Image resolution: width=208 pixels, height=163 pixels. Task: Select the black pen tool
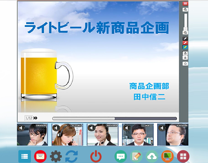pyautogui.click(x=185, y=39)
